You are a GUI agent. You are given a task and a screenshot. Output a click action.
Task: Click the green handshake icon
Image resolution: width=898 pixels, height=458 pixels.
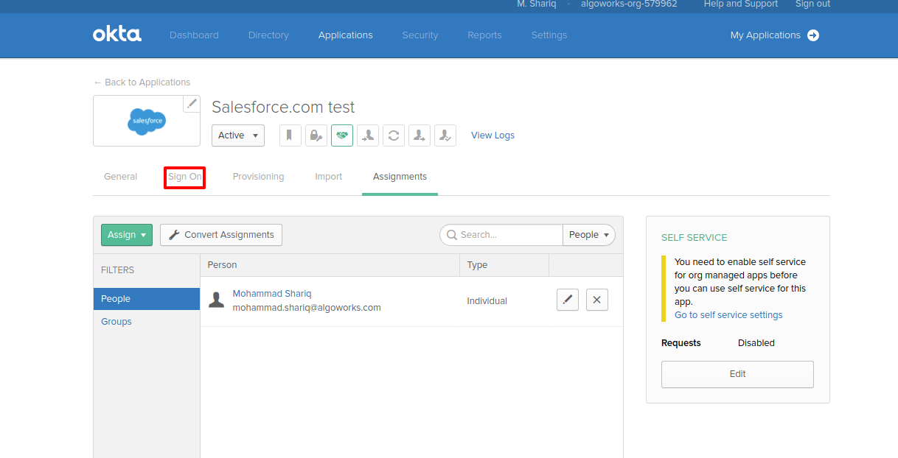342,135
